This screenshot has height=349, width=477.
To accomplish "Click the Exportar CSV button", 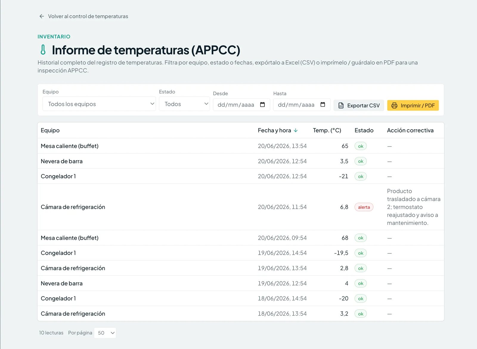I will coord(359,105).
